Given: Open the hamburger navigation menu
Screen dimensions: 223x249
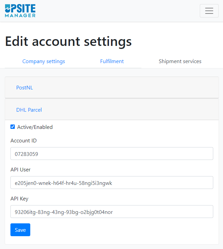Looking at the screenshot, I should pos(209,11).
